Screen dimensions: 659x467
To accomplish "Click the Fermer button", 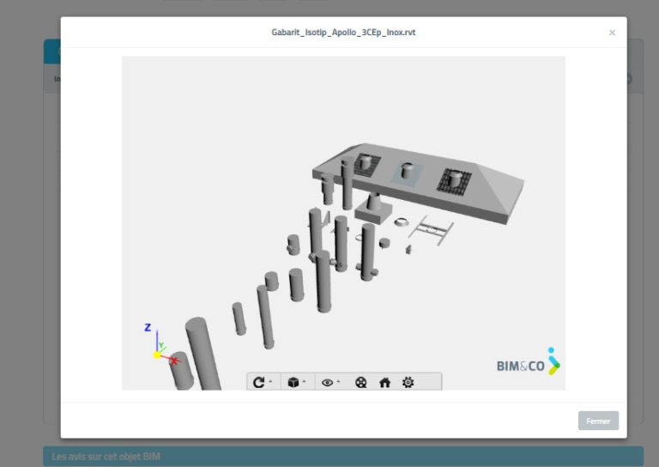I will (x=598, y=421).
